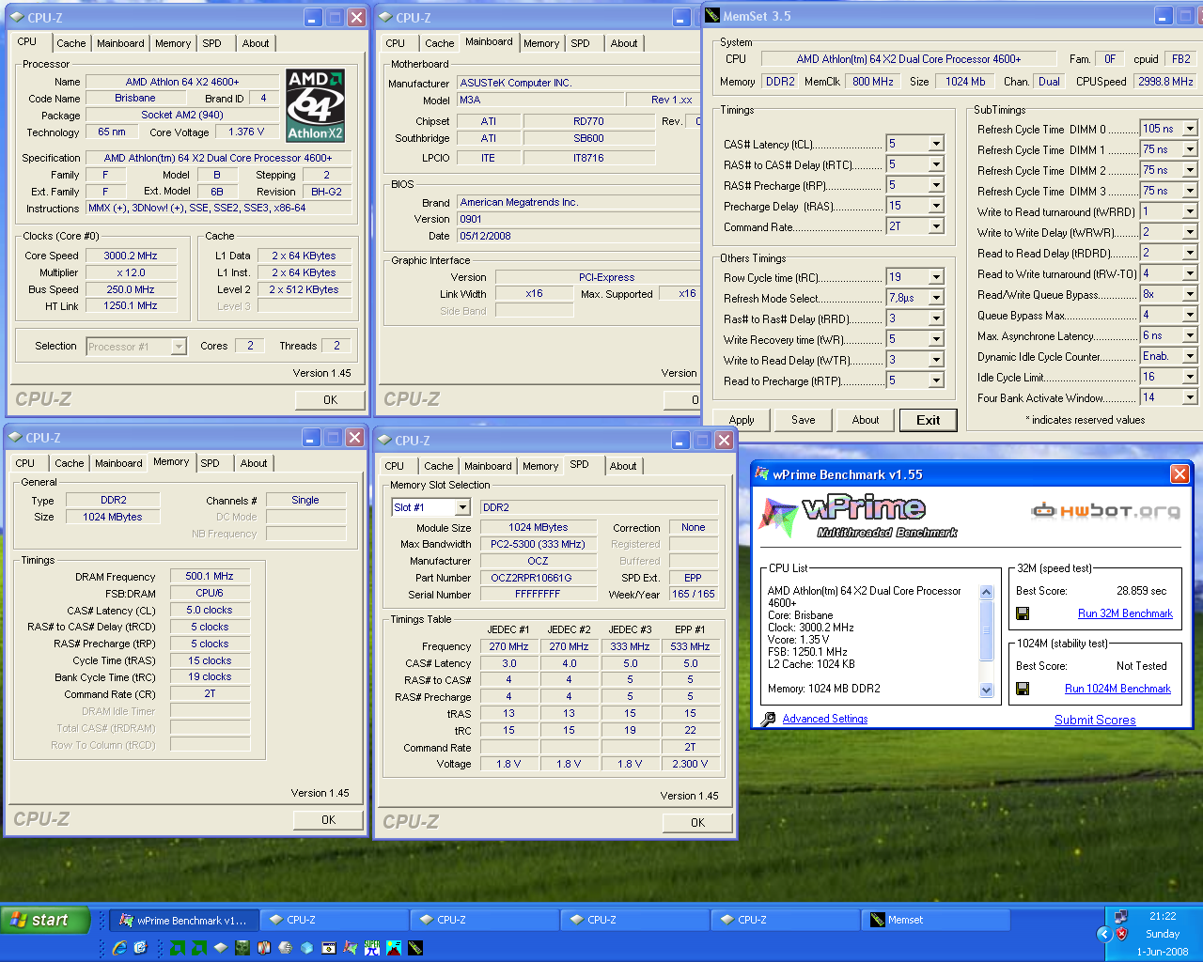Click the Submit Scores link
The height and width of the screenshot is (962, 1203).
[x=1095, y=720]
